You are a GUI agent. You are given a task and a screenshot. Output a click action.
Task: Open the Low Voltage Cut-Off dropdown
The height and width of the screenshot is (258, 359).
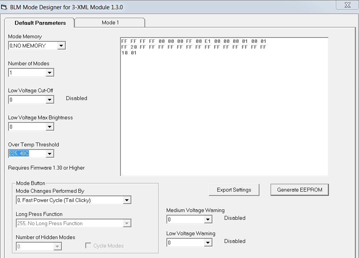pyautogui.click(x=49, y=100)
